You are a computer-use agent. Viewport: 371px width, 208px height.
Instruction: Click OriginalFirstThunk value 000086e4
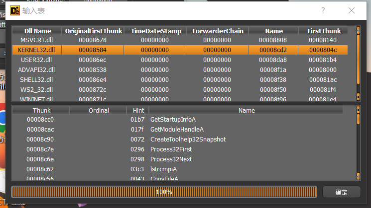(x=93, y=80)
